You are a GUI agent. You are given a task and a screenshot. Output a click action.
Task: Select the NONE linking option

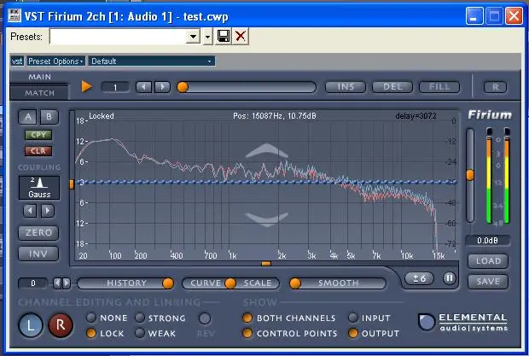pyautogui.click(x=91, y=318)
